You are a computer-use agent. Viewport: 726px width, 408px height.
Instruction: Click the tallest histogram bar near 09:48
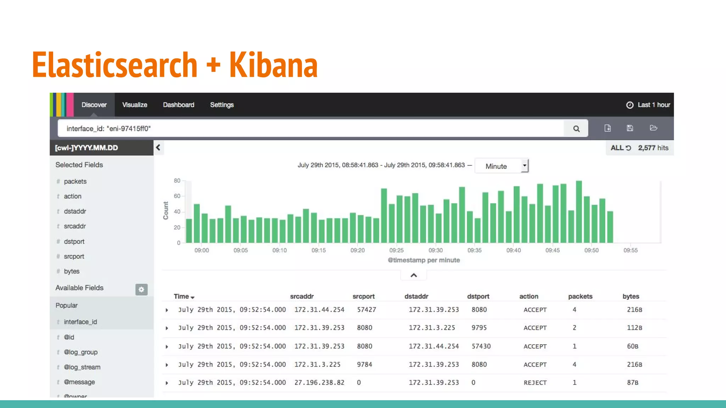(x=579, y=212)
